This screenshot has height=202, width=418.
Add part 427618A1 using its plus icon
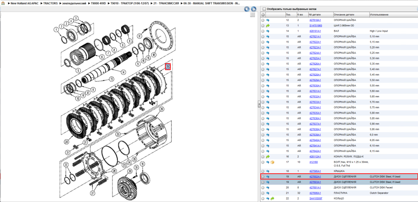click(263, 20)
